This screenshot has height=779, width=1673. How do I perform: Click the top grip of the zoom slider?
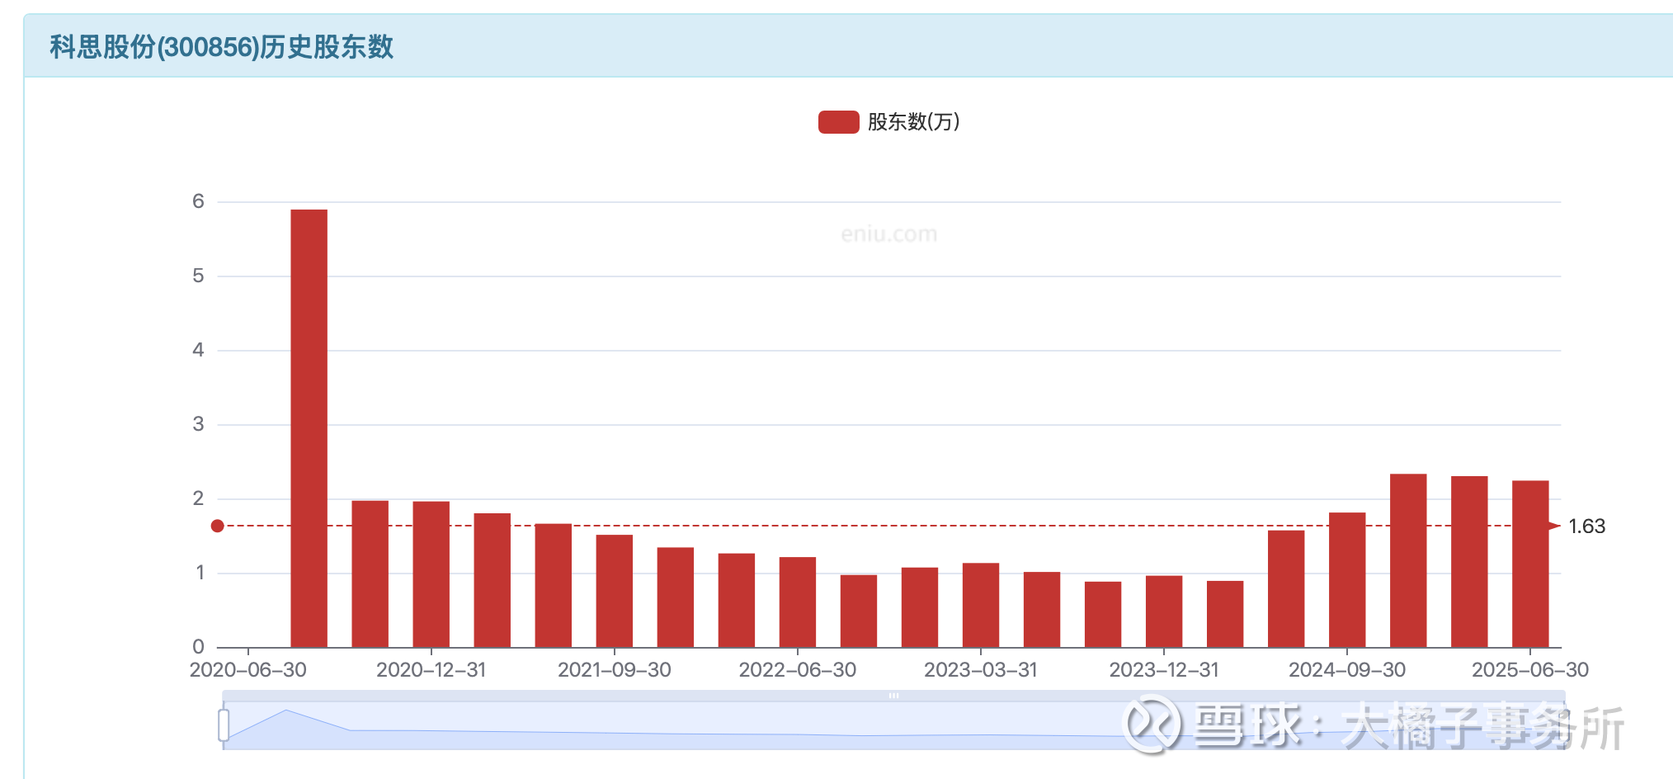tap(893, 696)
